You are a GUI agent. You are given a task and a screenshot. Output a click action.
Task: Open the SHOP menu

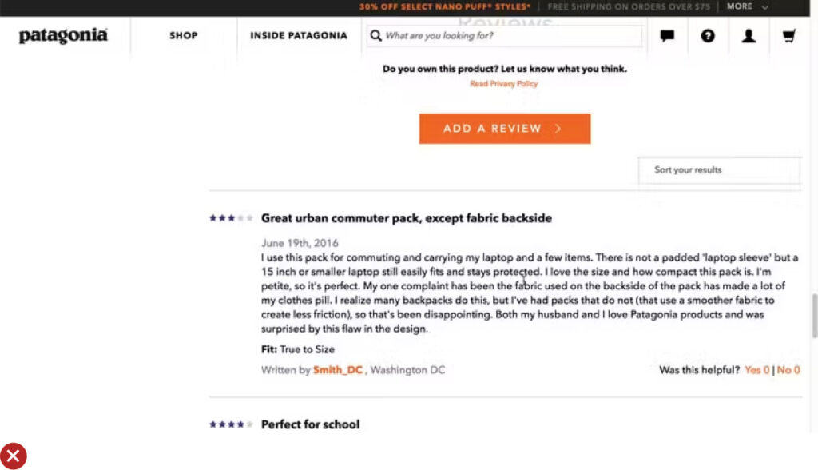point(183,36)
